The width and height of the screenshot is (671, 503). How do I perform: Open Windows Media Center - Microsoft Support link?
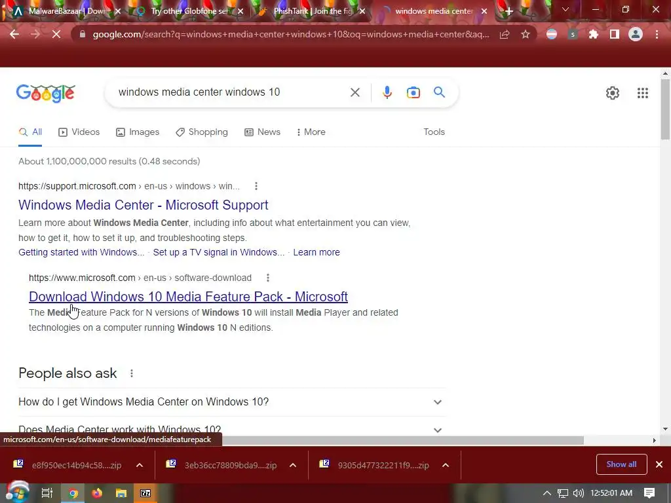pos(144,205)
